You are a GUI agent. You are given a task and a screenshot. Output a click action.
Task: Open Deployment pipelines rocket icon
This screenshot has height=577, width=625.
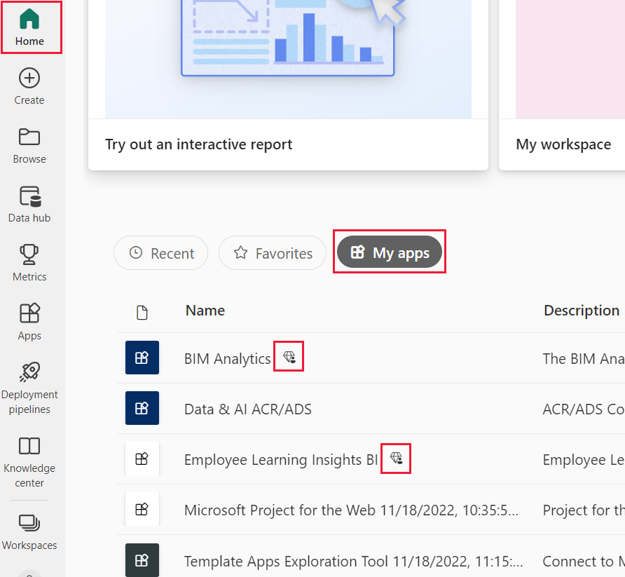29,372
